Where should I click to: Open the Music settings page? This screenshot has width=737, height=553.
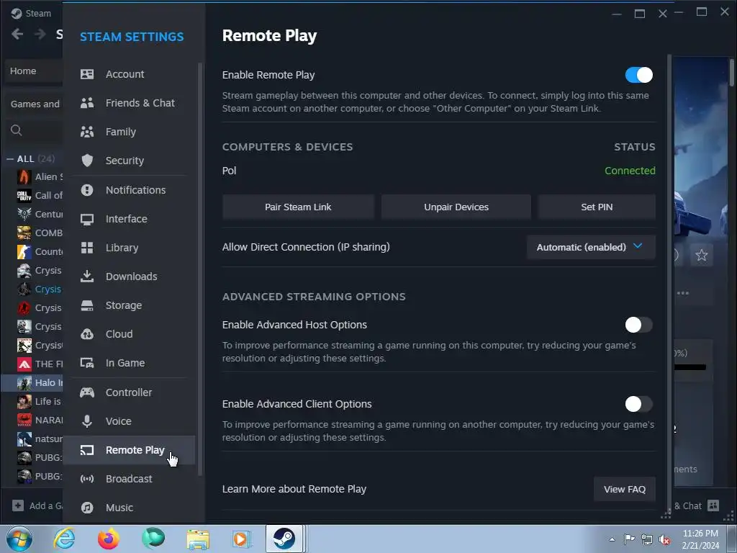click(x=129, y=508)
